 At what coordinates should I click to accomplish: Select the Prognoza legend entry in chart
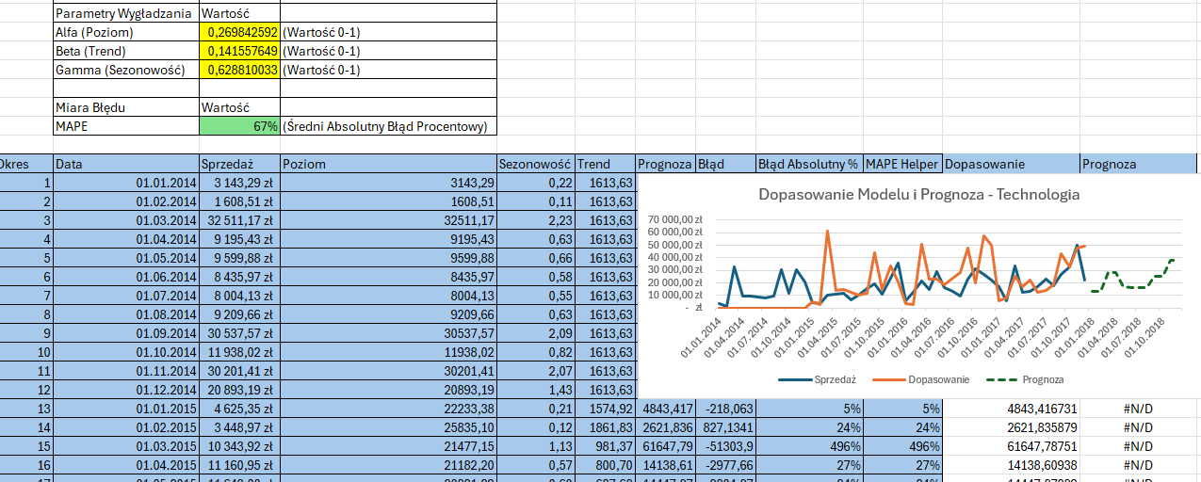[x=1027, y=379]
